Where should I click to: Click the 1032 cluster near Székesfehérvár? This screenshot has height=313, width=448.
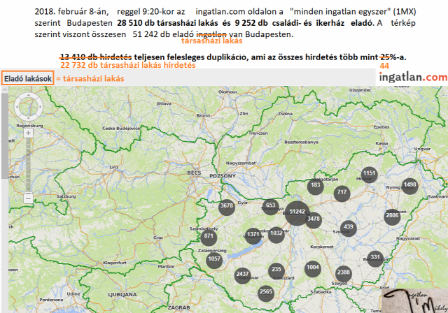tap(276, 235)
